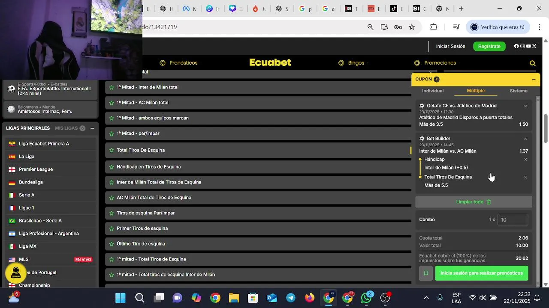Favorite Inter de Milán Total de Tiros de Esquina
549x308 pixels.
(112, 182)
